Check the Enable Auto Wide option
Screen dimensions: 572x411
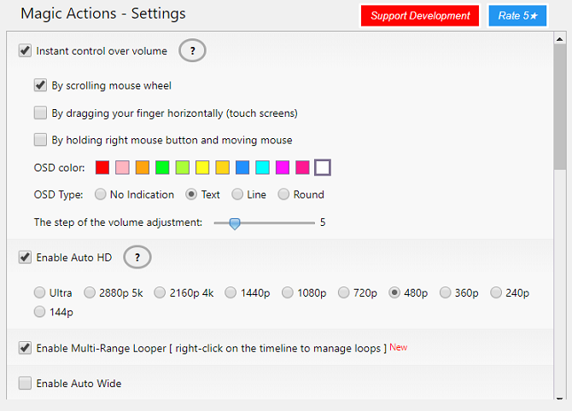(x=25, y=384)
